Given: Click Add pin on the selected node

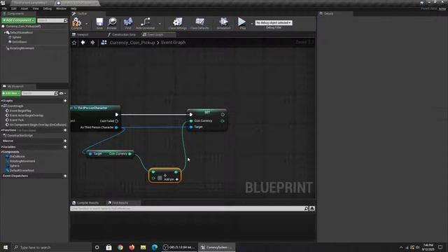Looking at the screenshot, I should coord(171,179).
